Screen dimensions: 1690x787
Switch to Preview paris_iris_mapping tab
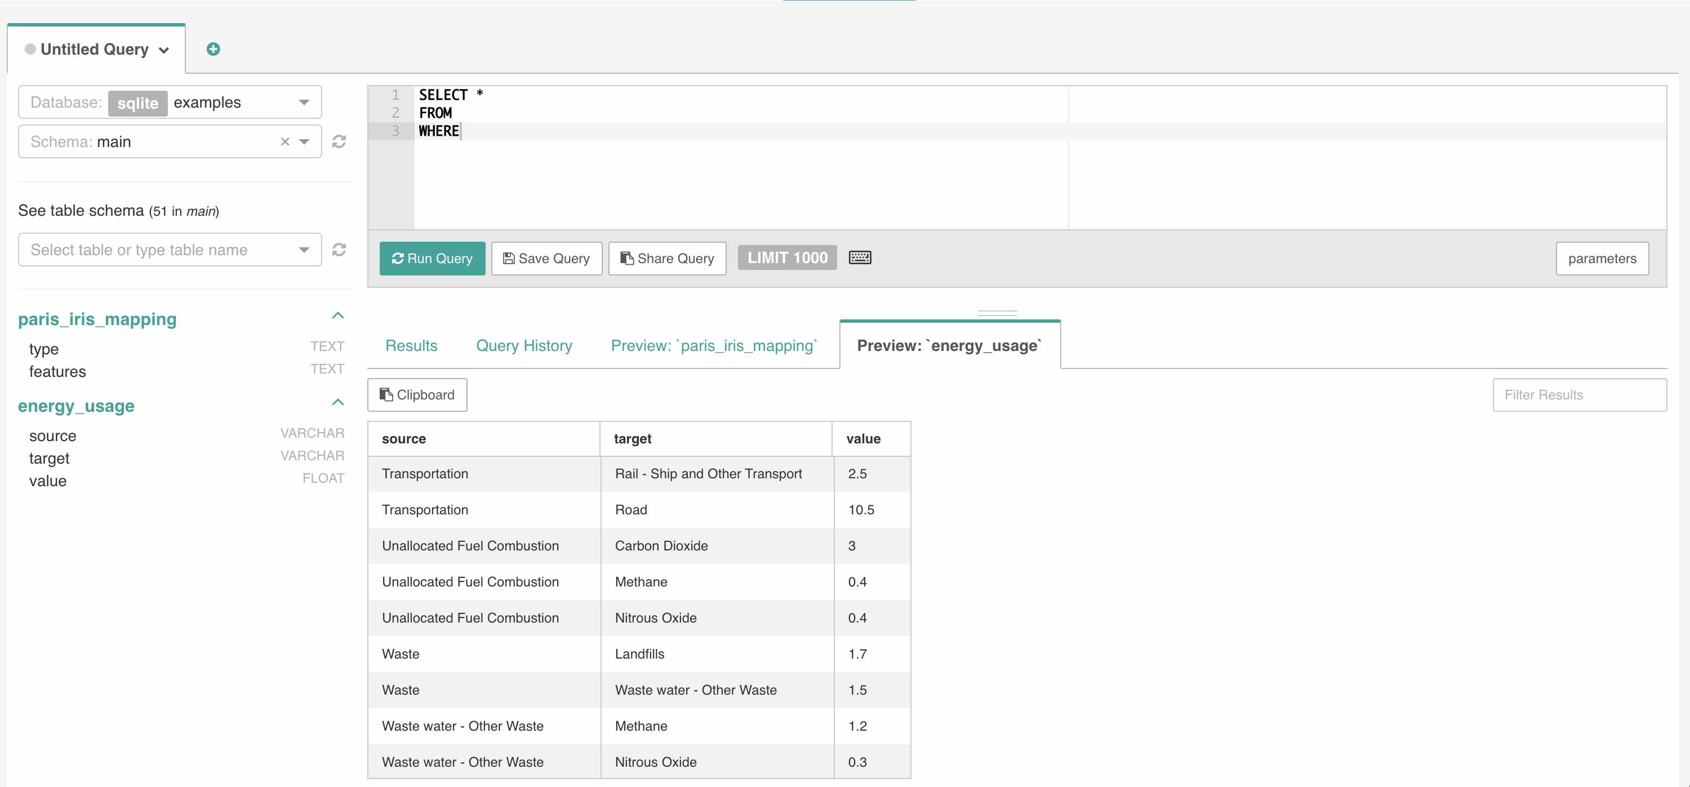714,346
